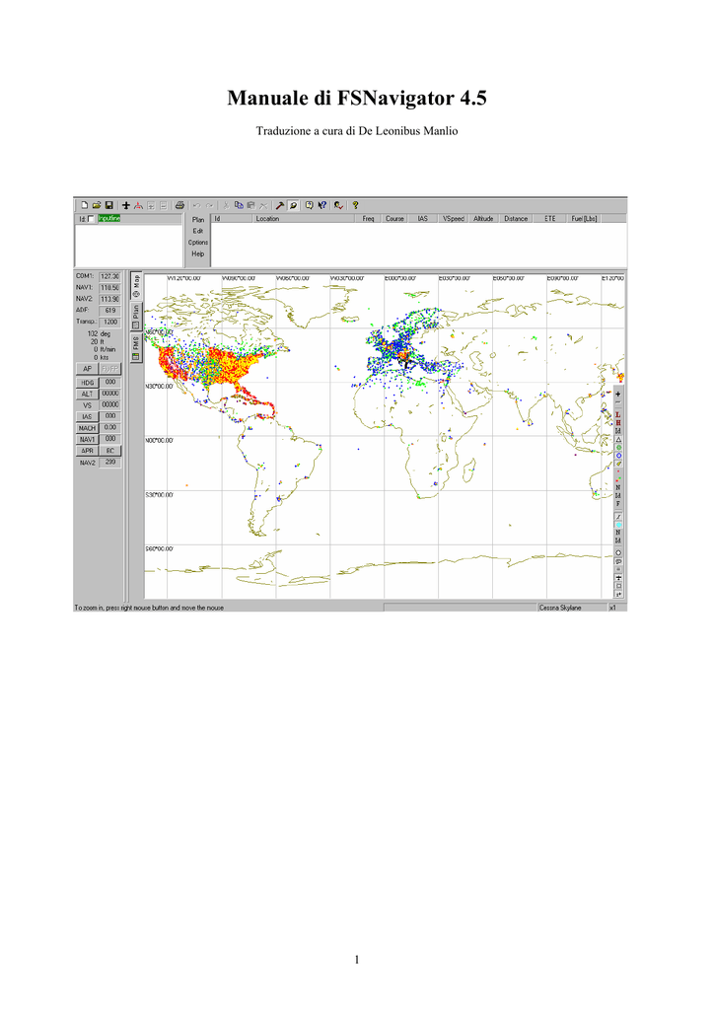Click the map zoom-out minus icon
The image size is (714, 1010).
coord(618,402)
